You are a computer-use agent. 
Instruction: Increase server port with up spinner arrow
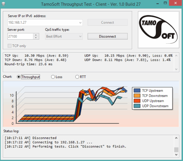[36, 35]
